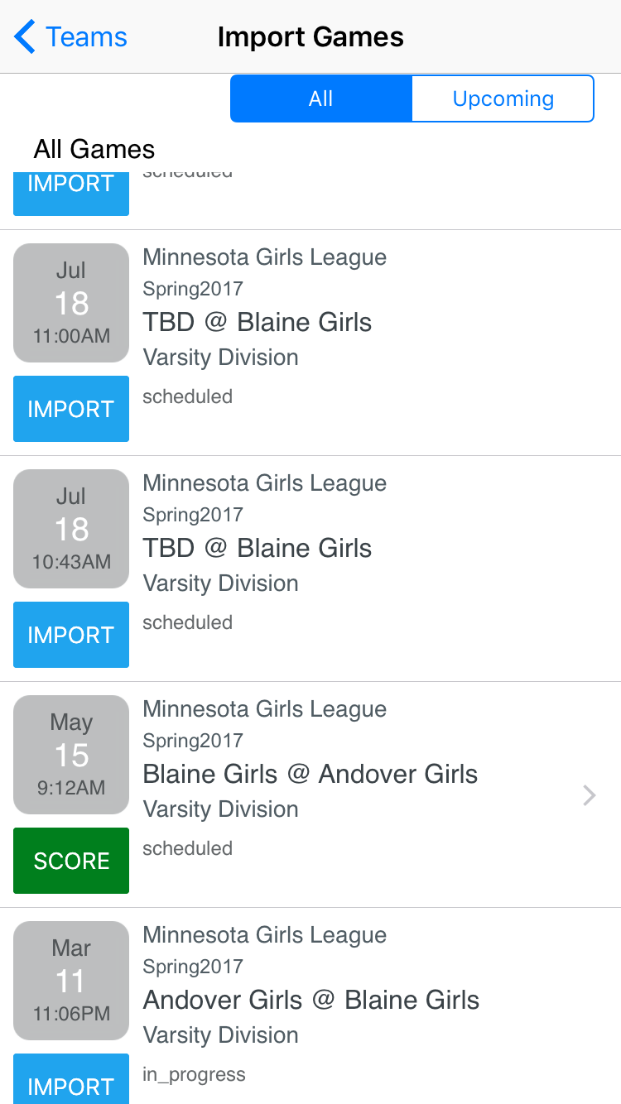Viewport: 621px width, 1104px height.
Task: Tap the Jul 18 10:43AM date tile
Action: [71, 529]
